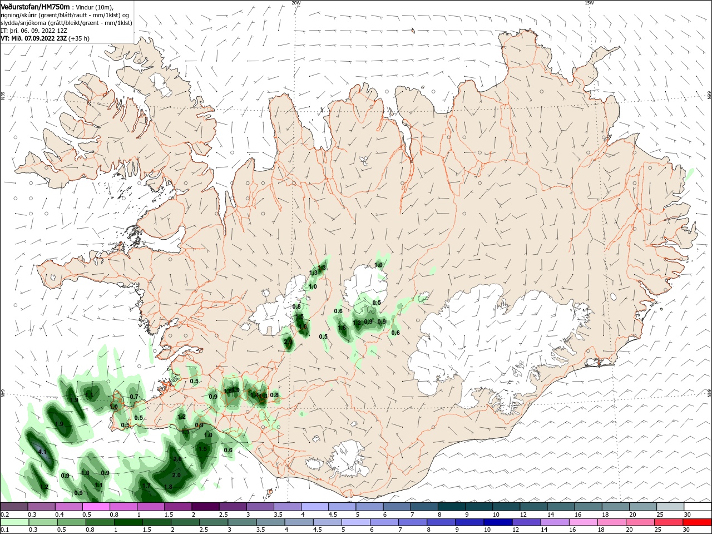
Task: Click the 0.7 precipitation value
Action: pyautogui.click(x=133, y=397)
